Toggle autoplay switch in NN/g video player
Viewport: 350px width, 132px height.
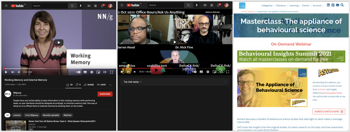78,72
